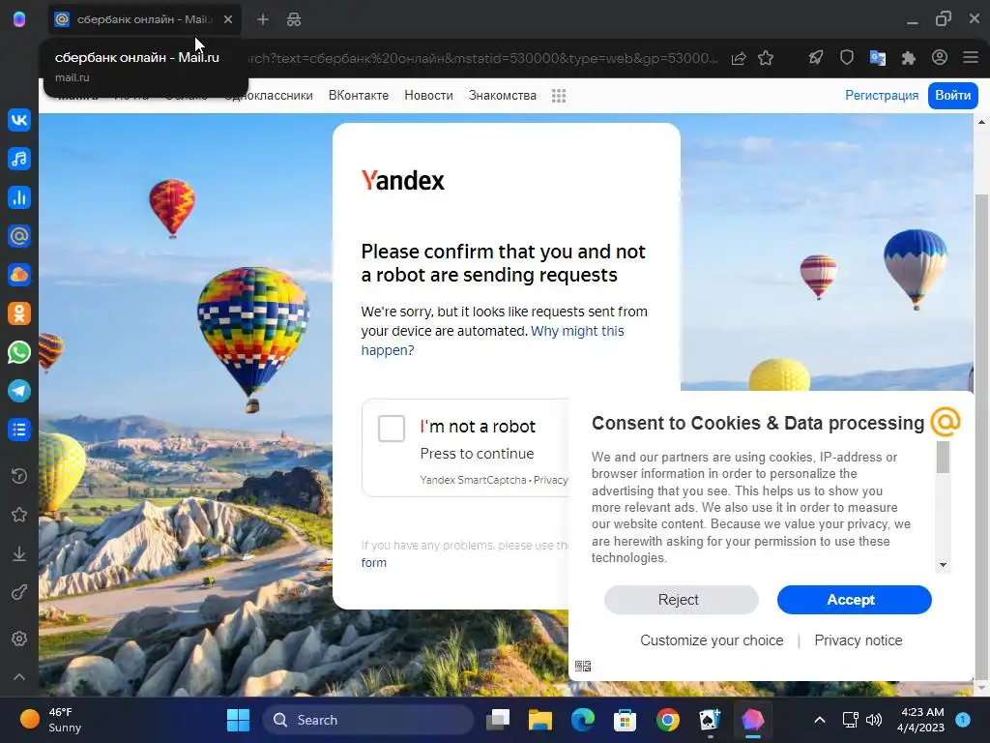Image resolution: width=990 pixels, height=743 pixels.
Task: Open incognito window icon in tab bar
Action: point(294,19)
